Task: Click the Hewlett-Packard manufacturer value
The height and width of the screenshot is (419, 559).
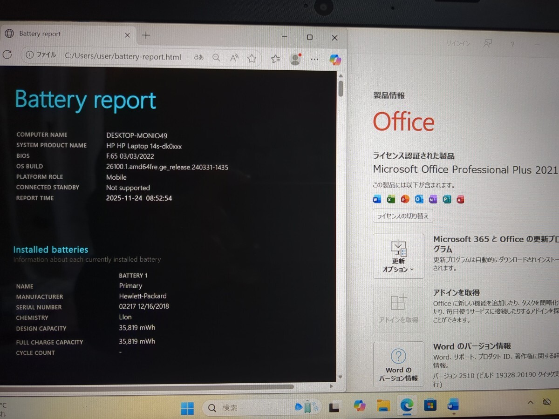Action: click(x=143, y=296)
